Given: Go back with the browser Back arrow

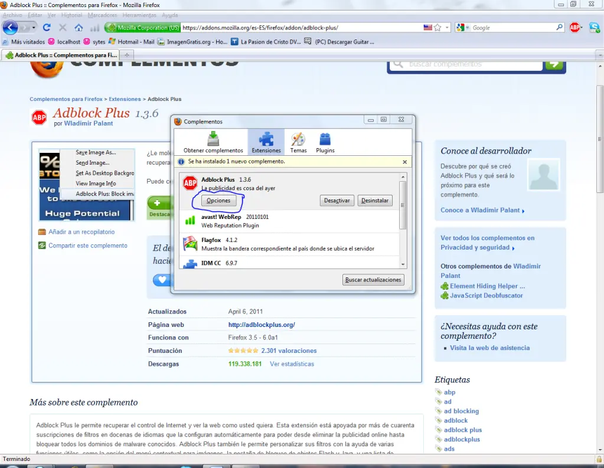Looking at the screenshot, I should tap(11, 28).
